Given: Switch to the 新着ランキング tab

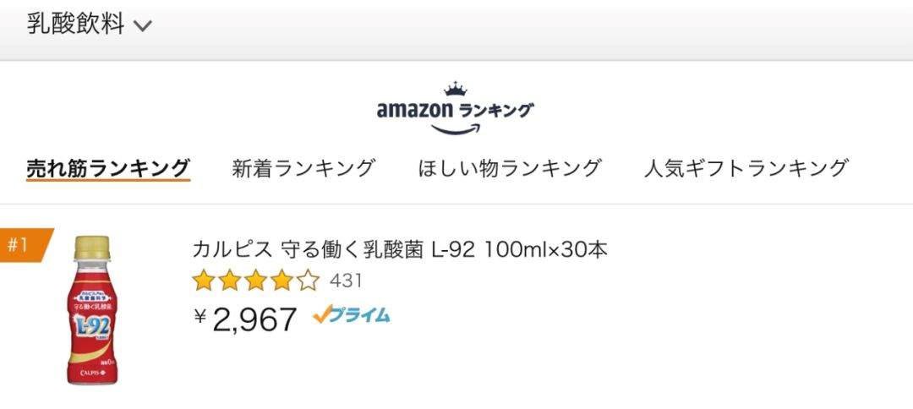Looking at the screenshot, I should [303, 167].
